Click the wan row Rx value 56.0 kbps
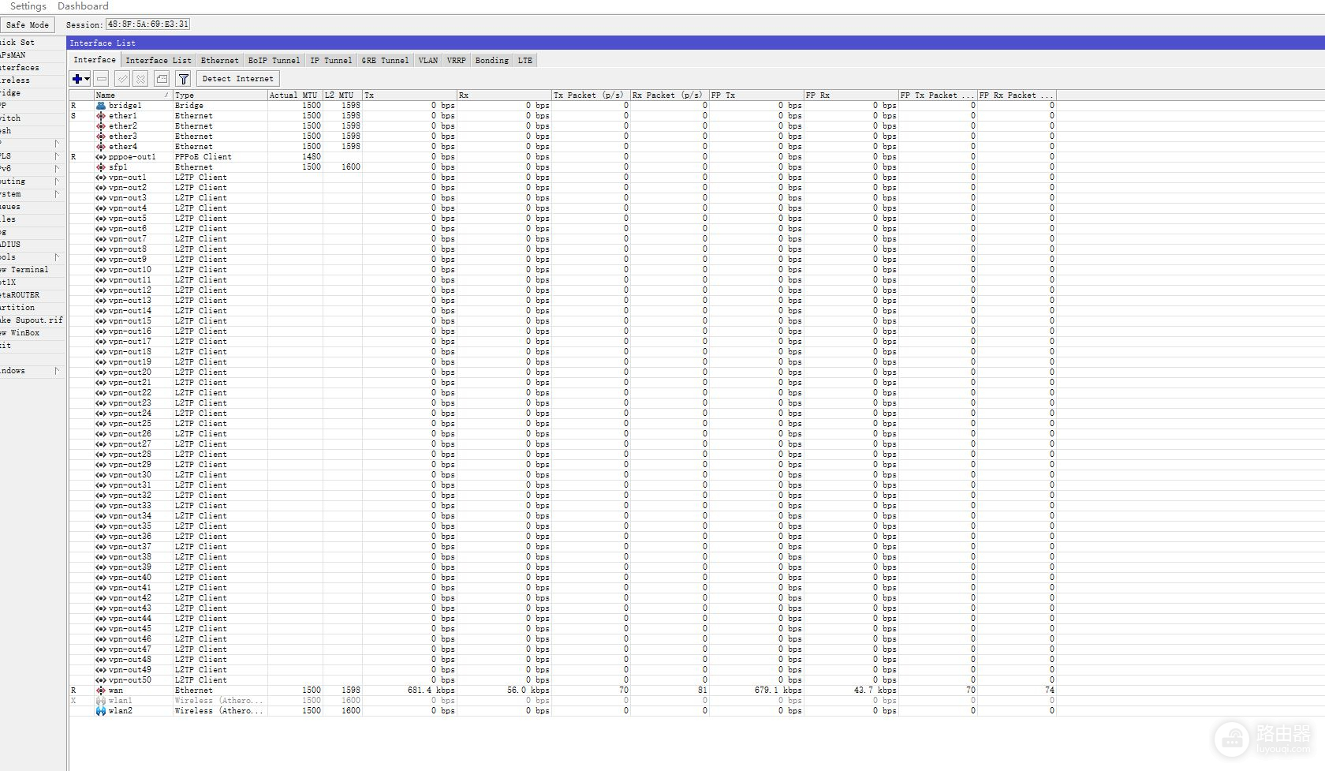 point(528,690)
